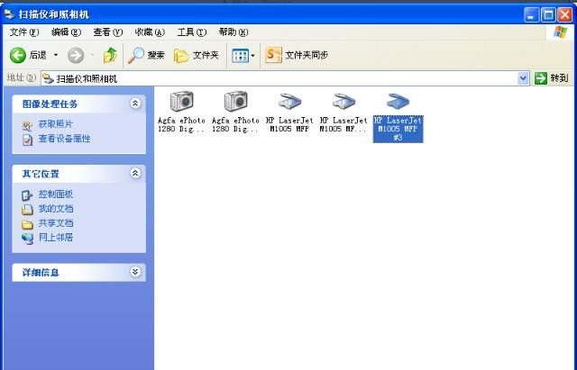This screenshot has height=370, width=577.
Task: Click the address bar scanner folder icon
Action: point(48,78)
